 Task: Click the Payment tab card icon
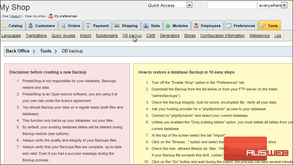[x=88, y=26]
